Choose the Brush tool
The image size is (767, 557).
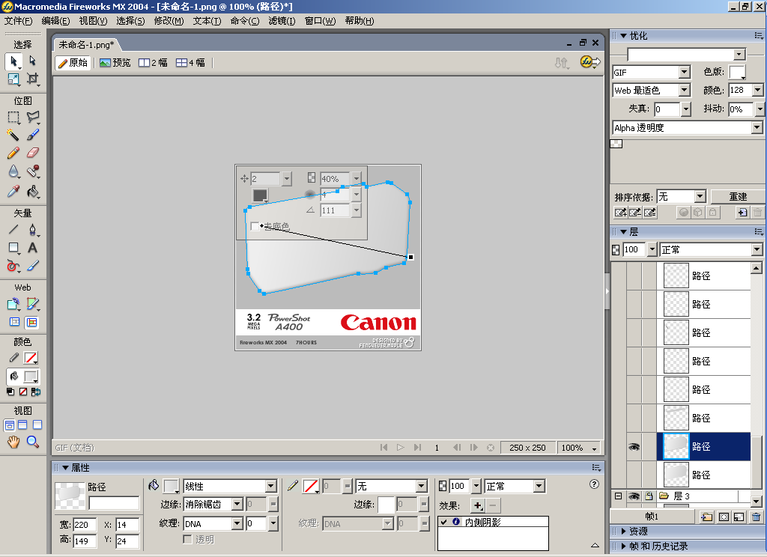pyautogui.click(x=32, y=135)
